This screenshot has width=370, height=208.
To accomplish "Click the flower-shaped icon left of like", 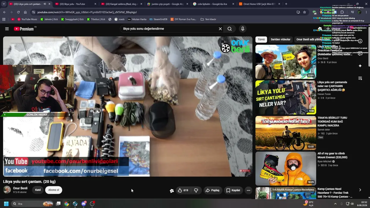I will [x=172, y=190].
